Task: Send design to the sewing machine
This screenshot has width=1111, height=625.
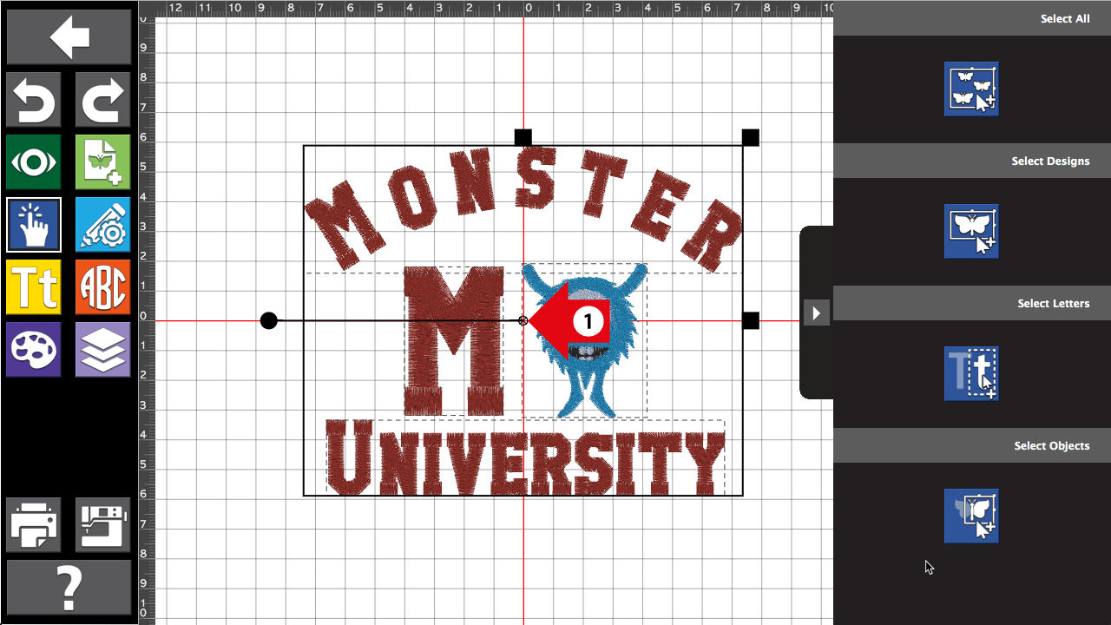Action: 102,525
